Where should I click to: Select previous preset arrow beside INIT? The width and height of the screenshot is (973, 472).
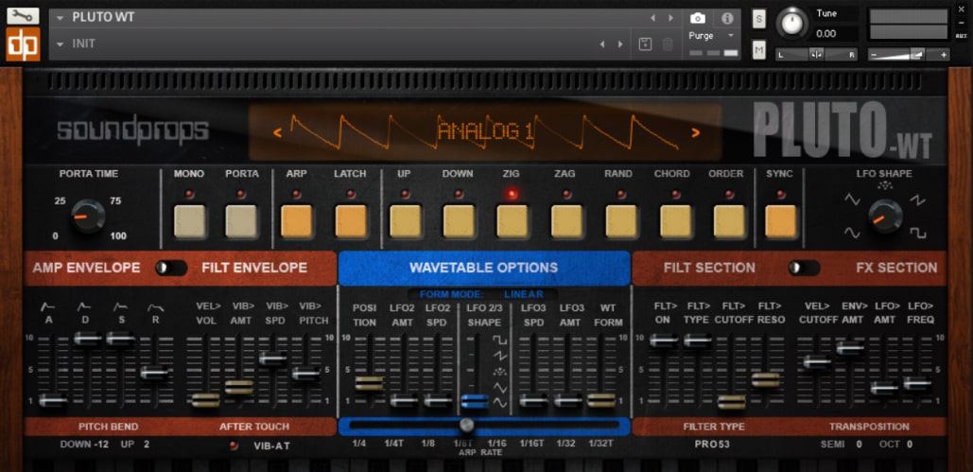(601, 44)
